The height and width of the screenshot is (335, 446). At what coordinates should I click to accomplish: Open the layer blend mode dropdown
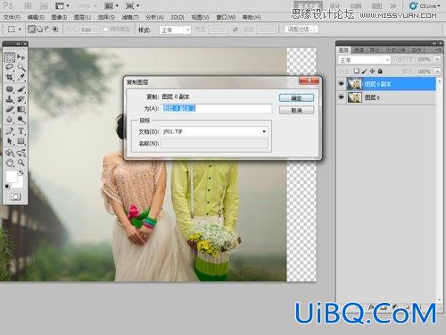[x=364, y=60]
